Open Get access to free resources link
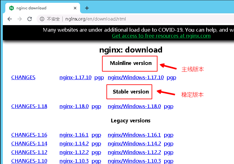 click(x=161, y=36)
